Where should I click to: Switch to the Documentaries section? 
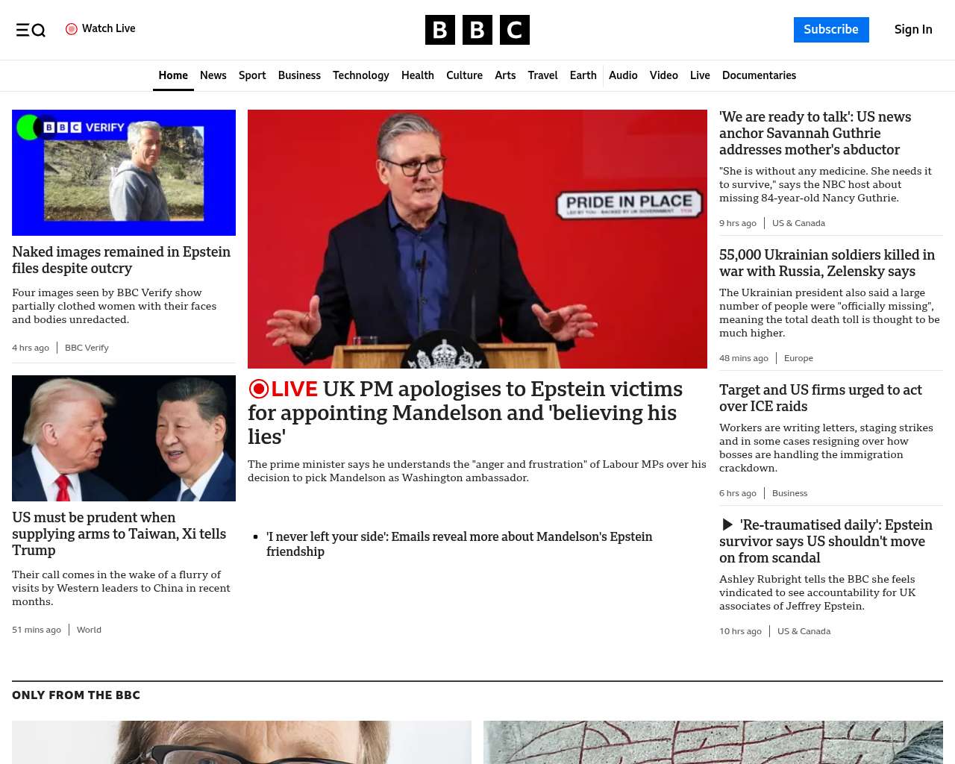click(759, 75)
